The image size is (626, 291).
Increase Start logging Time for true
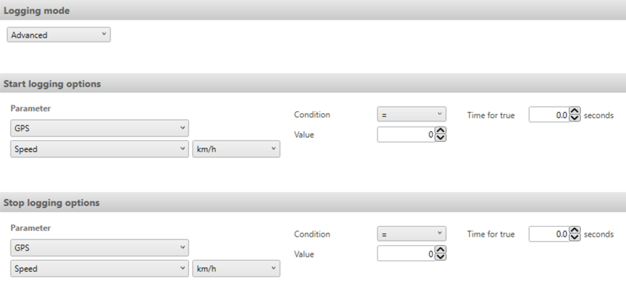pyautogui.click(x=575, y=111)
